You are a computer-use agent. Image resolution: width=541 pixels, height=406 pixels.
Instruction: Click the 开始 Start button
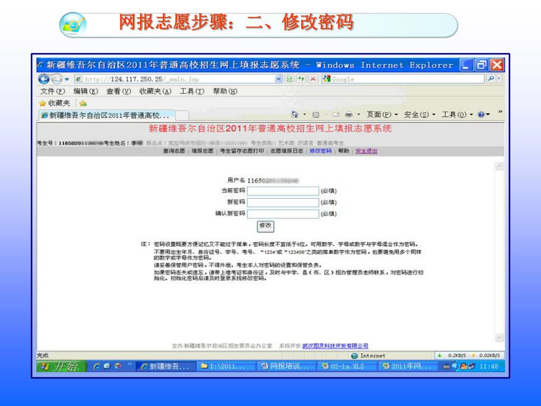(x=61, y=366)
